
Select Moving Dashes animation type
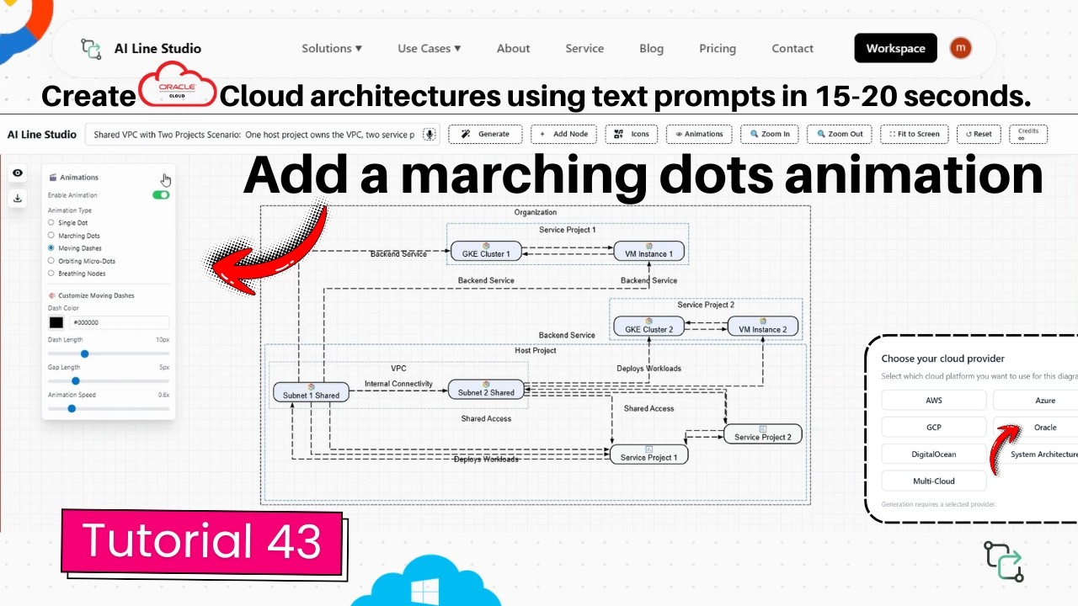pyautogui.click(x=51, y=248)
